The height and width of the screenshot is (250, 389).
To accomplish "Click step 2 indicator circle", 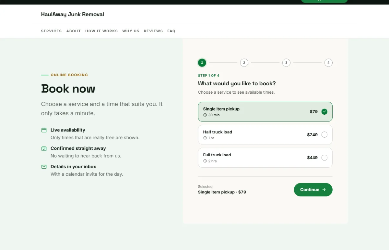I will [x=244, y=63].
